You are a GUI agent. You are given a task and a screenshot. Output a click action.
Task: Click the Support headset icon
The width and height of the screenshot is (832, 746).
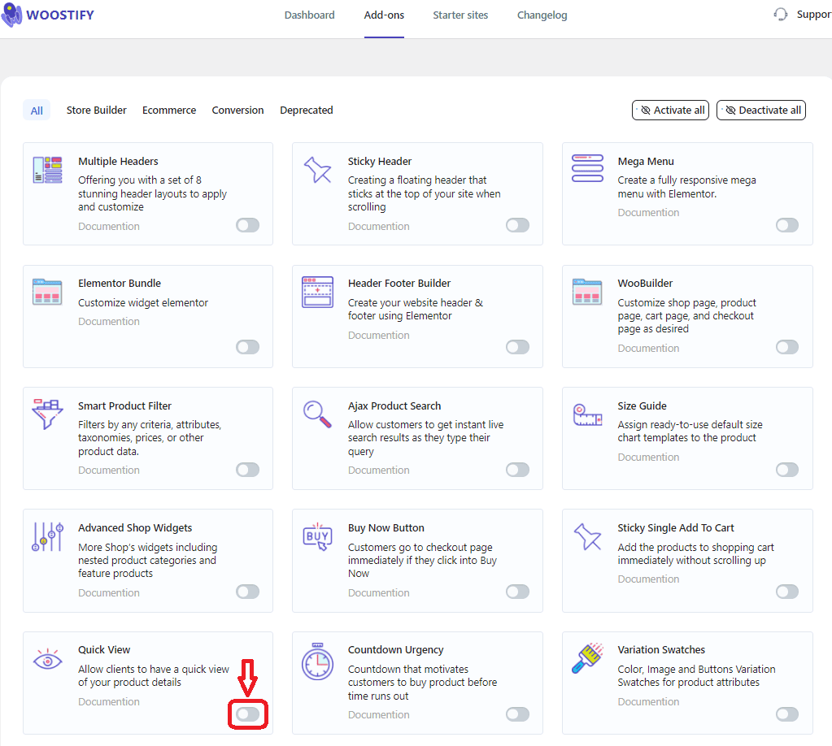click(781, 15)
